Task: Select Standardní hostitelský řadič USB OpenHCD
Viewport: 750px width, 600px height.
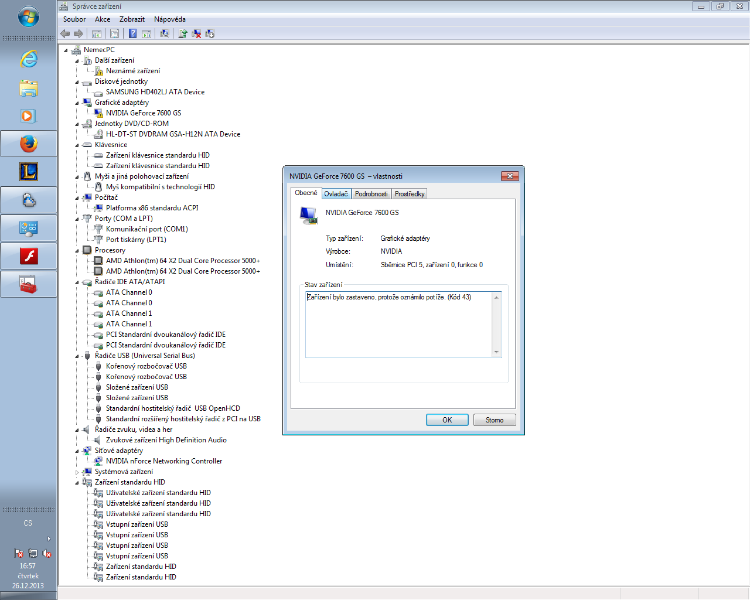Action: coord(173,408)
